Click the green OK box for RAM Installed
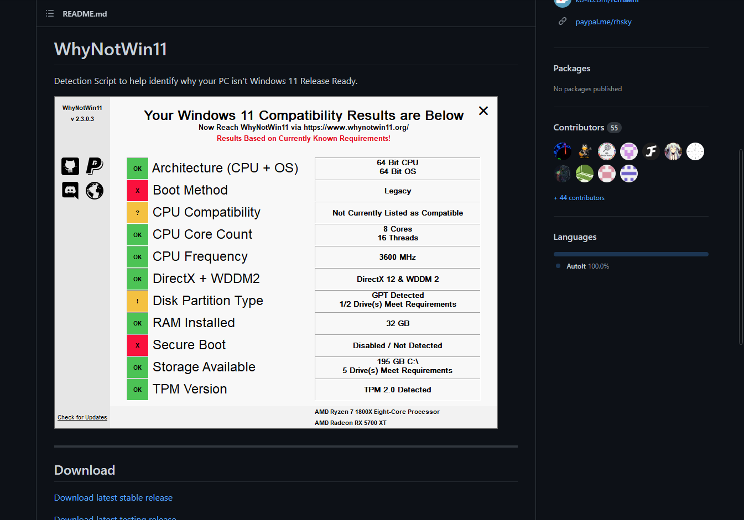Viewport: 744px width, 520px height. pyautogui.click(x=138, y=323)
